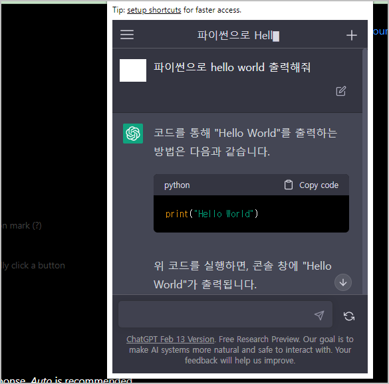Click the user message '파이썬으로 hello world 출력해줘'
389x384 pixels.
coord(232,67)
